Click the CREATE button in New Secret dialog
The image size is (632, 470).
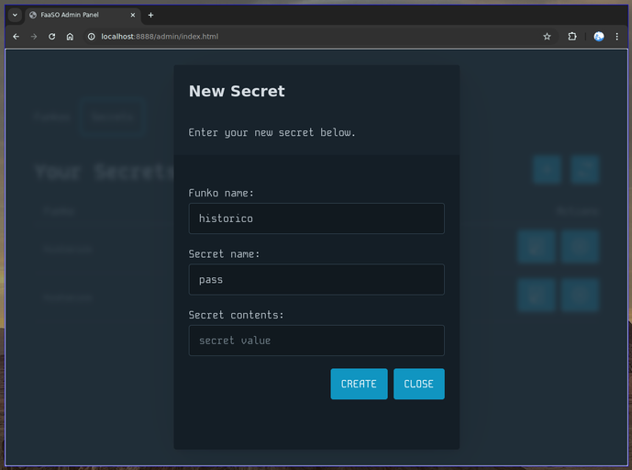(359, 384)
